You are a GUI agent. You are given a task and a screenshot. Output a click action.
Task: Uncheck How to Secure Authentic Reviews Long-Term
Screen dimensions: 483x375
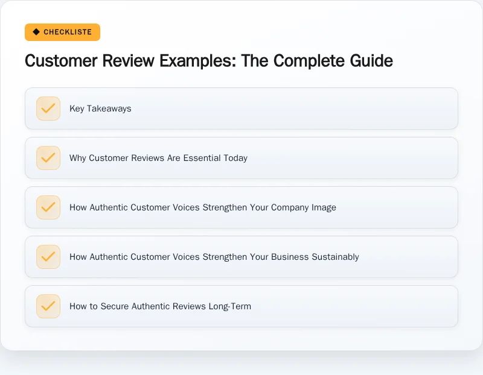(x=48, y=306)
